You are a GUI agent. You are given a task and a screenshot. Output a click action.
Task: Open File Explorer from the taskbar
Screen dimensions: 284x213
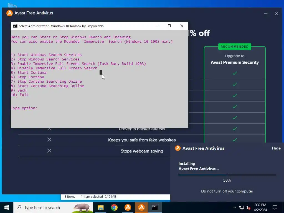click(100, 207)
